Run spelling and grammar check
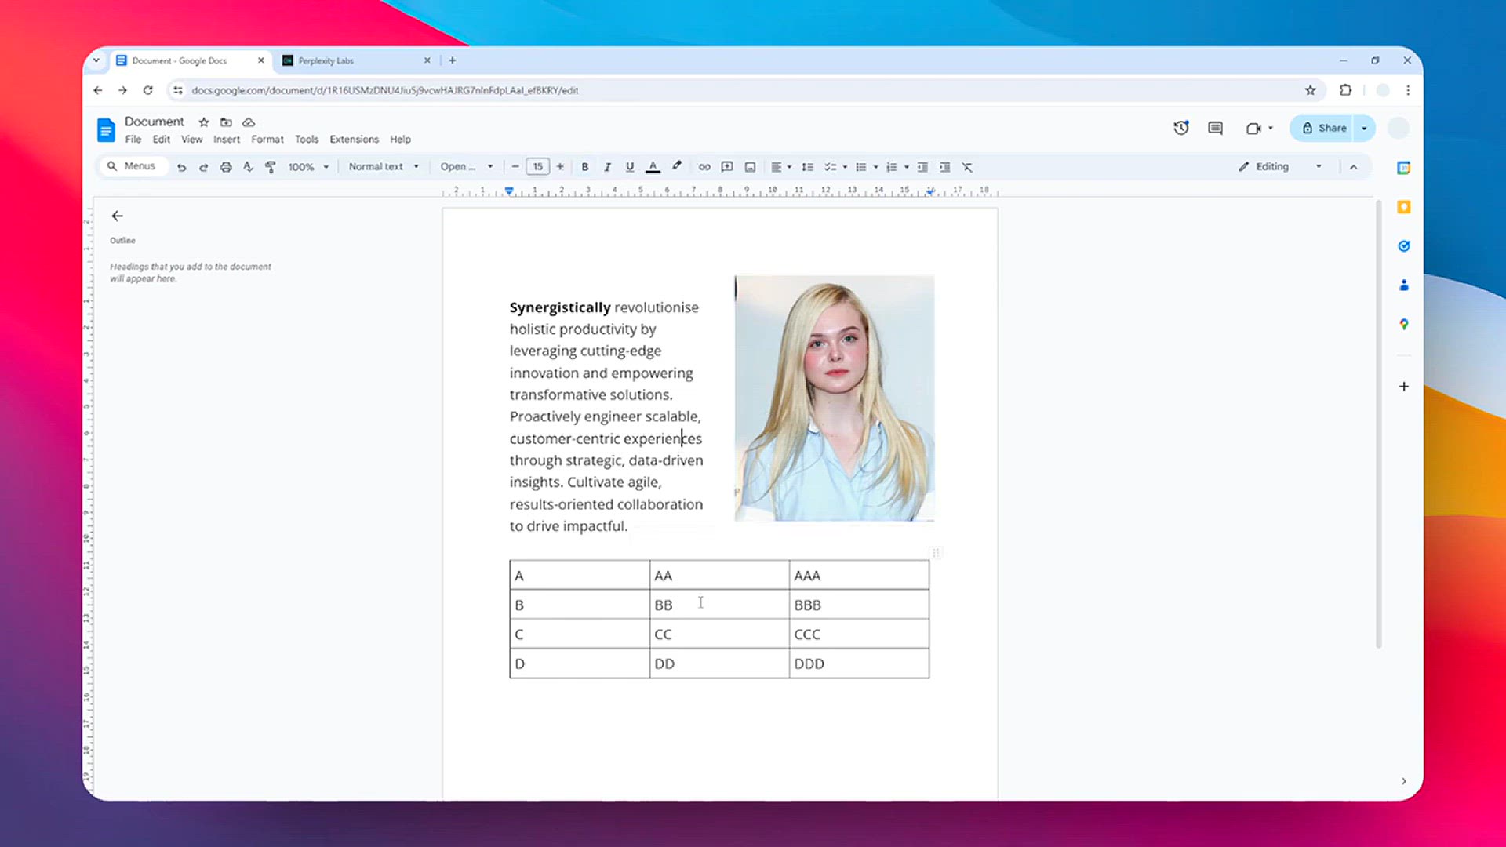This screenshot has height=847, width=1506. click(248, 167)
